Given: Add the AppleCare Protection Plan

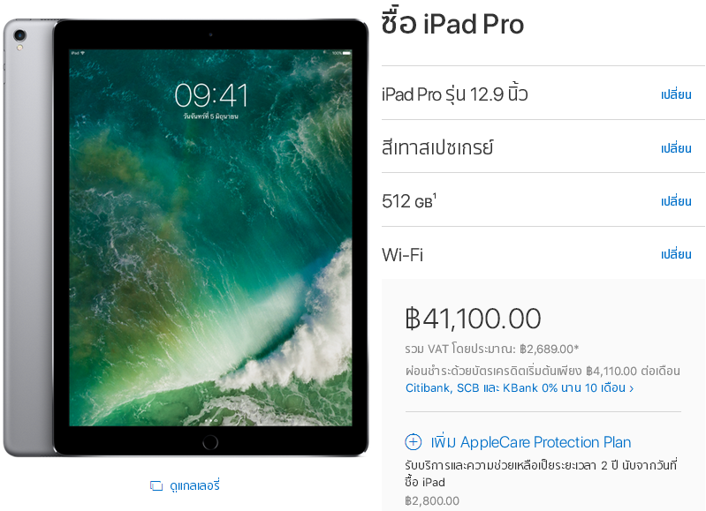Looking at the screenshot, I should [x=531, y=442].
